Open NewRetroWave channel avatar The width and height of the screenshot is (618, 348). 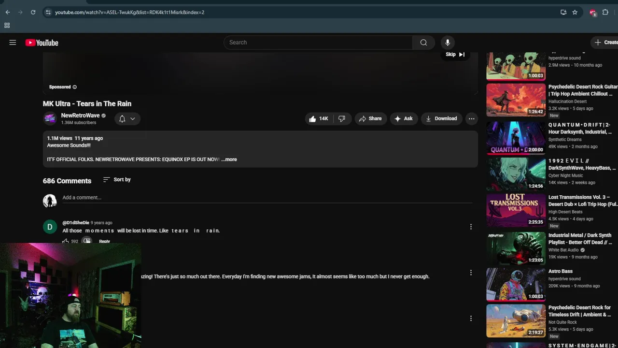tap(50, 118)
